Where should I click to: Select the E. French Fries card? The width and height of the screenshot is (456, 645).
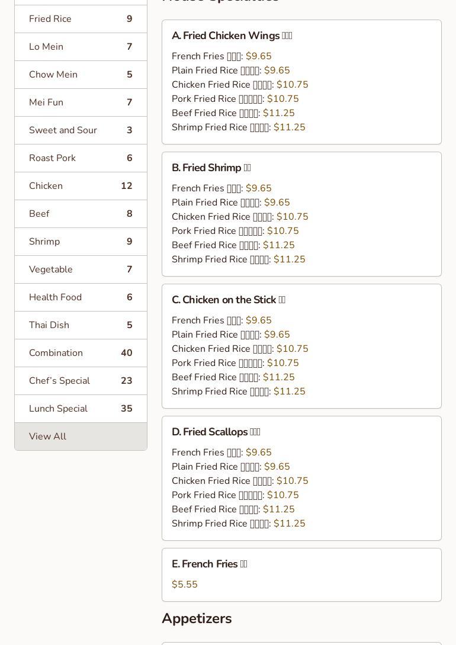301,575
